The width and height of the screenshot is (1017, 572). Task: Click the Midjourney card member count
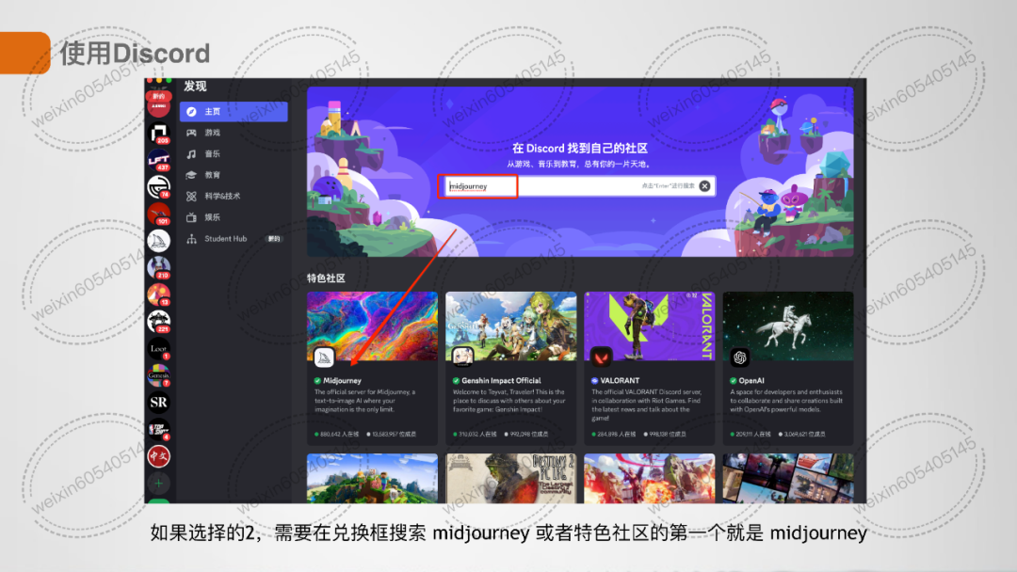pos(394,434)
